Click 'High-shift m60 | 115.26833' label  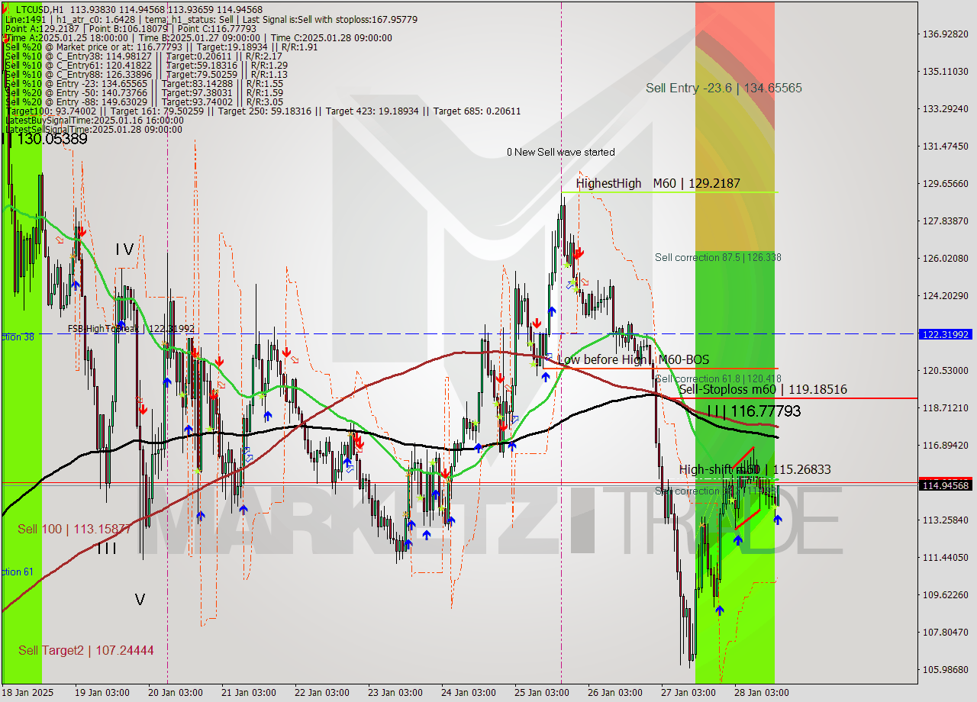[x=755, y=469]
